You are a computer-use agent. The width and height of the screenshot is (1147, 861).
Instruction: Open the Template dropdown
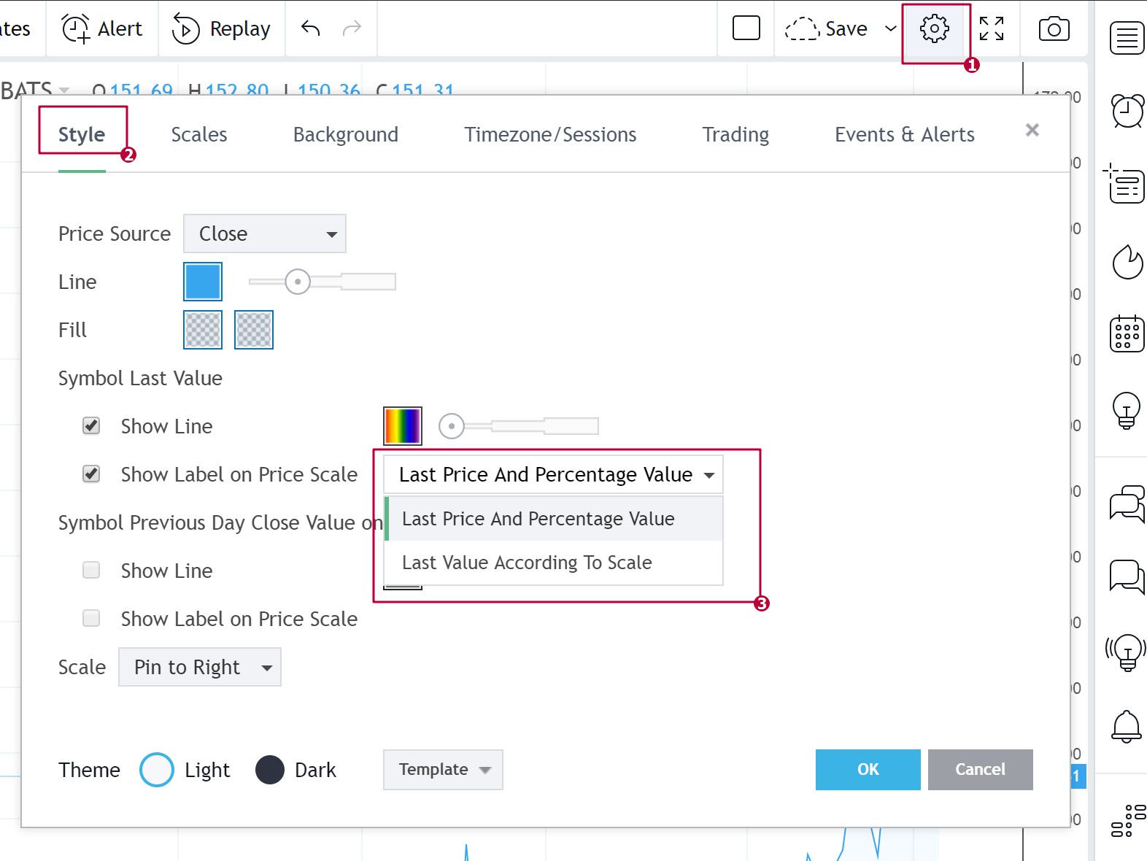[x=443, y=770]
